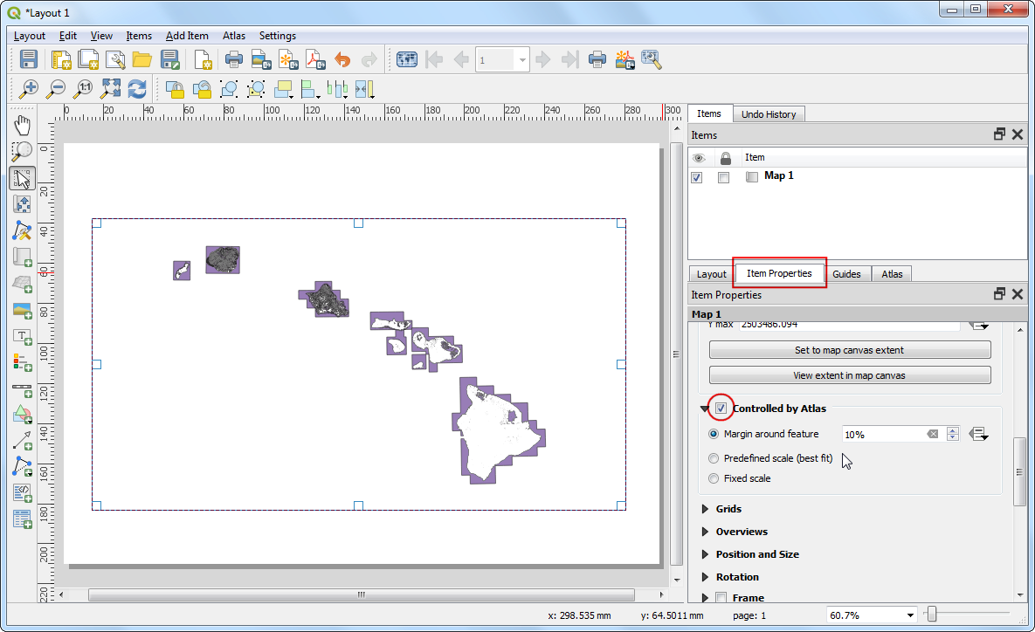1035x632 pixels.
Task: Select the Predefined scale (best fit) option
Action: click(714, 458)
